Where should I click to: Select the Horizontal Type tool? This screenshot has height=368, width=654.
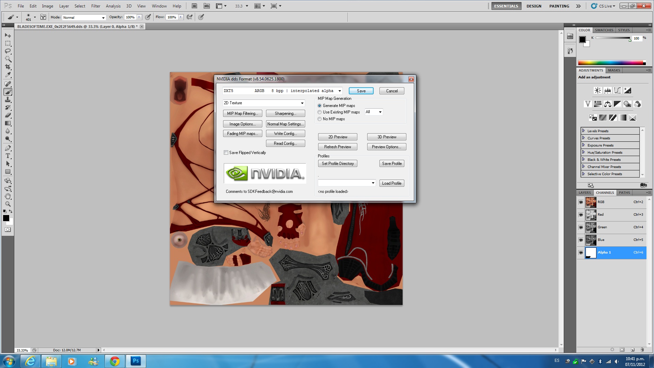point(8,156)
